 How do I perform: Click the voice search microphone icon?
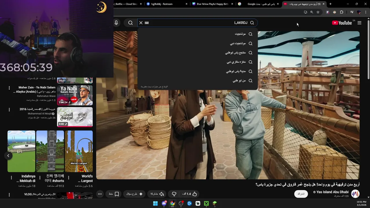click(116, 23)
